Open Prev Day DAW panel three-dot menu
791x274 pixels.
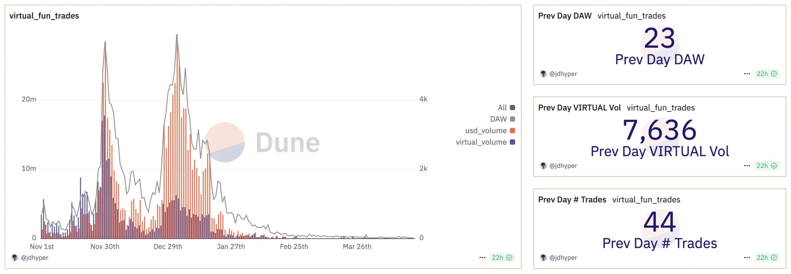click(747, 74)
